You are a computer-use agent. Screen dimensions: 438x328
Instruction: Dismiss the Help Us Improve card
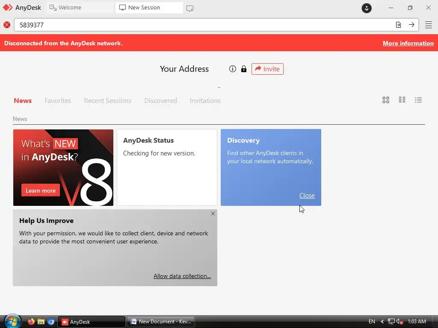213,214
